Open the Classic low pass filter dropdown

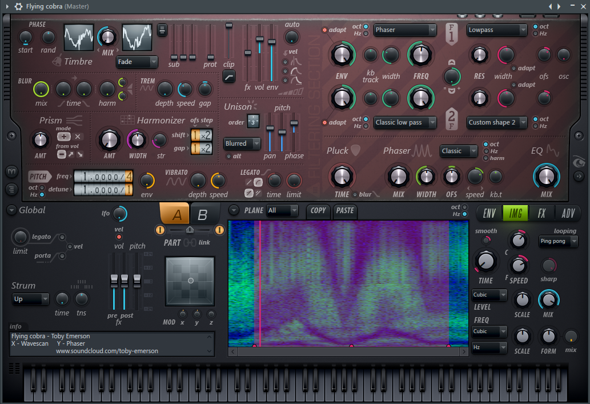click(x=405, y=122)
